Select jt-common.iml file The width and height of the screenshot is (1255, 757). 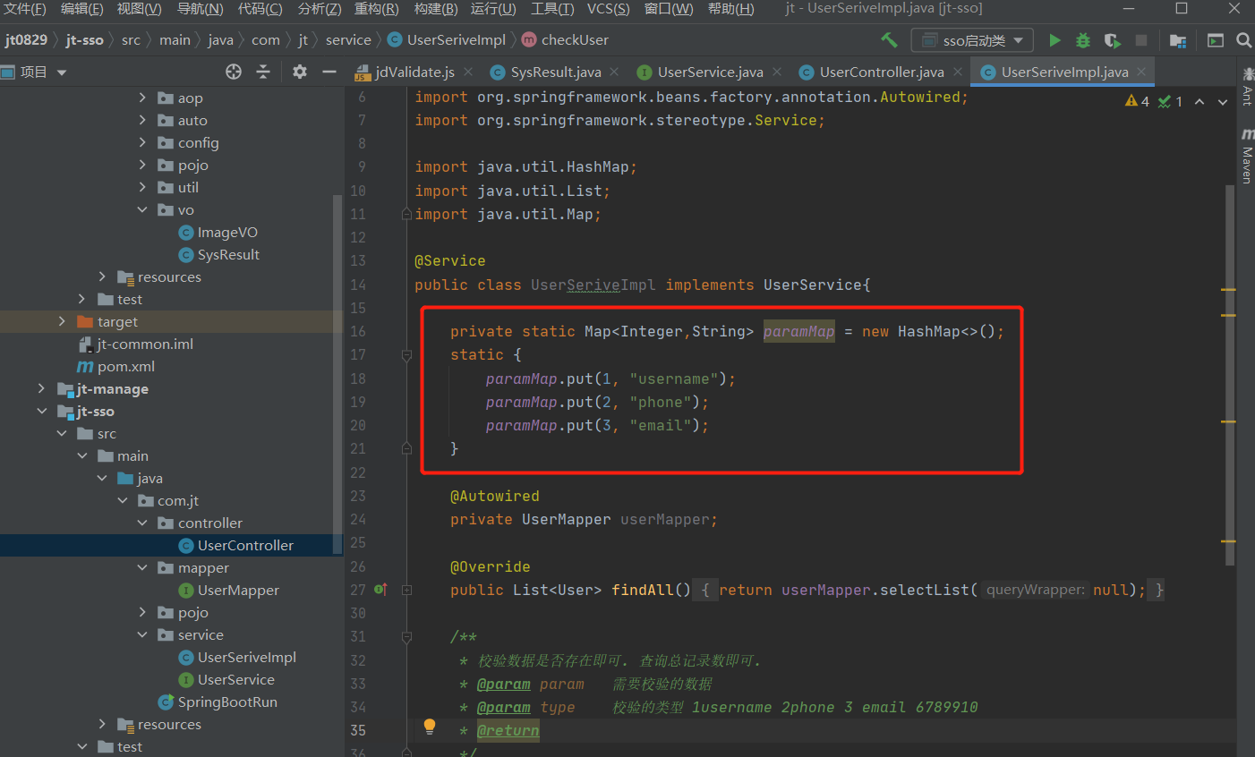[x=135, y=344]
